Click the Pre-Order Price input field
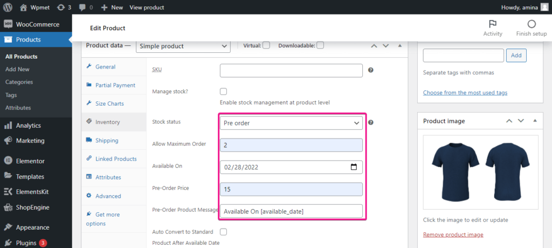Viewport: 552px width, 248px height. tap(291, 189)
